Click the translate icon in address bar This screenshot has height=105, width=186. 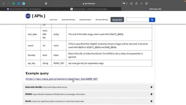124,3
